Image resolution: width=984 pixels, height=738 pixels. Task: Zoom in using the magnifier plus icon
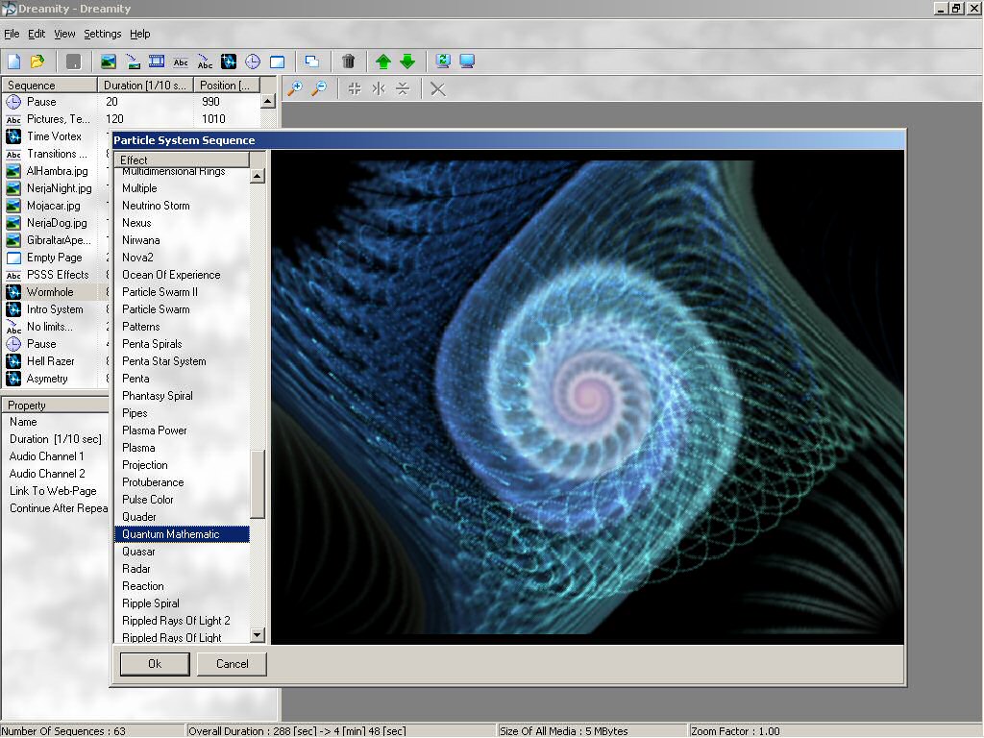pyautogui.click(x=294, y=88)
